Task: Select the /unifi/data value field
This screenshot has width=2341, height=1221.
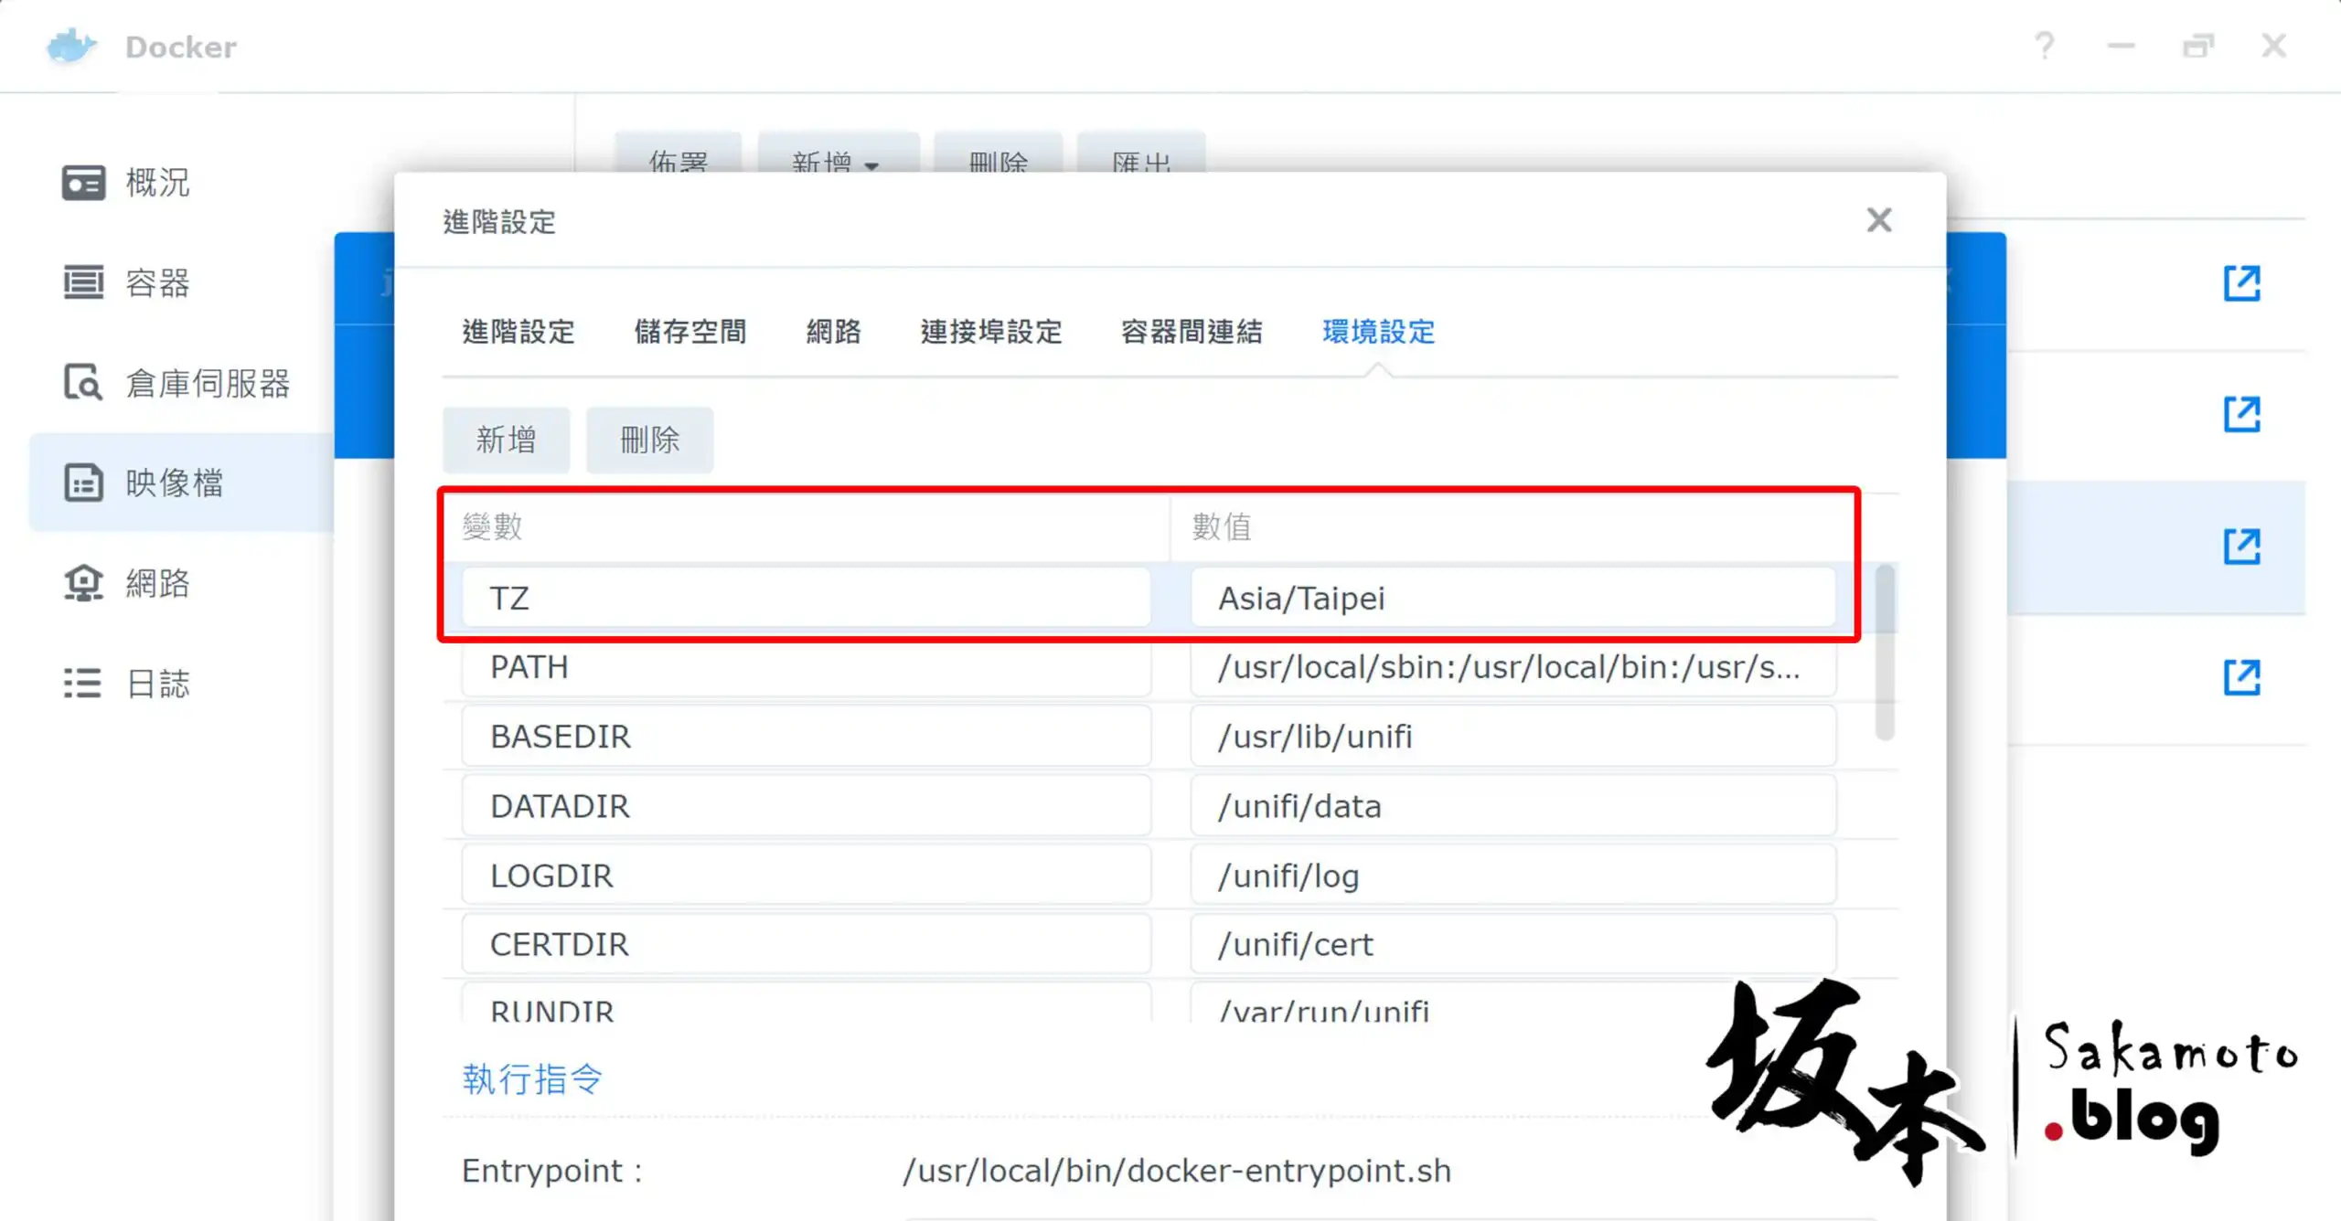Action: tap(1512, 806)
